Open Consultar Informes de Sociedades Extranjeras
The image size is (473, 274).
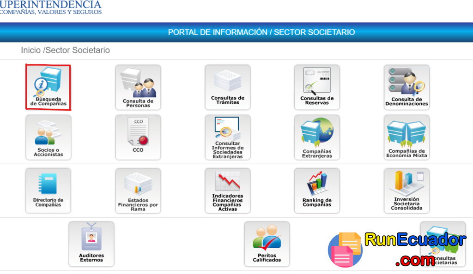point(227,137)
